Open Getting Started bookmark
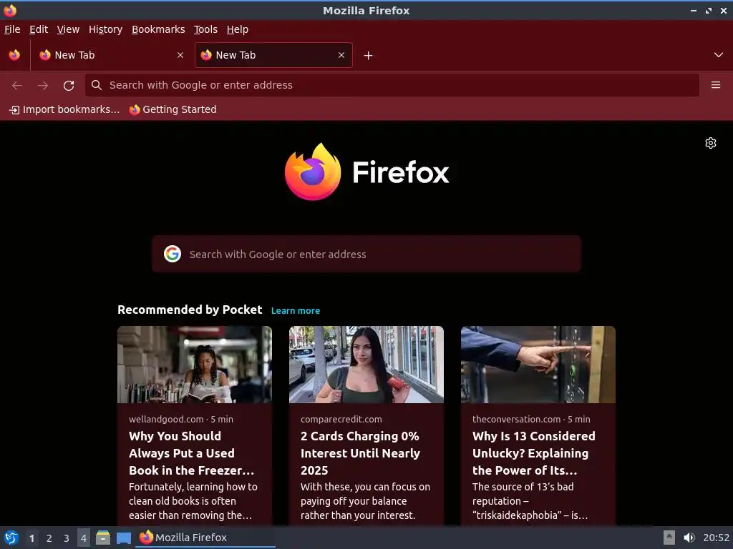This screenshot has width=733, height=549. click(173, 109)
